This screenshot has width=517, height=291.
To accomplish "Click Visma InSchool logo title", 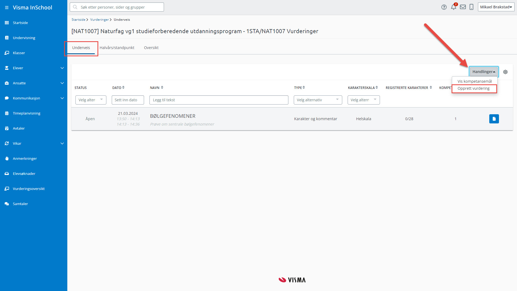I will pyautogui.click(x=33, y=8).
